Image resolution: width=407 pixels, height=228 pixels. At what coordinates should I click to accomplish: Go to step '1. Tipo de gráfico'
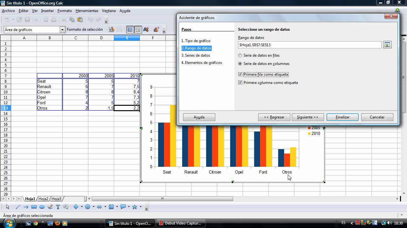tap(196, 41)
